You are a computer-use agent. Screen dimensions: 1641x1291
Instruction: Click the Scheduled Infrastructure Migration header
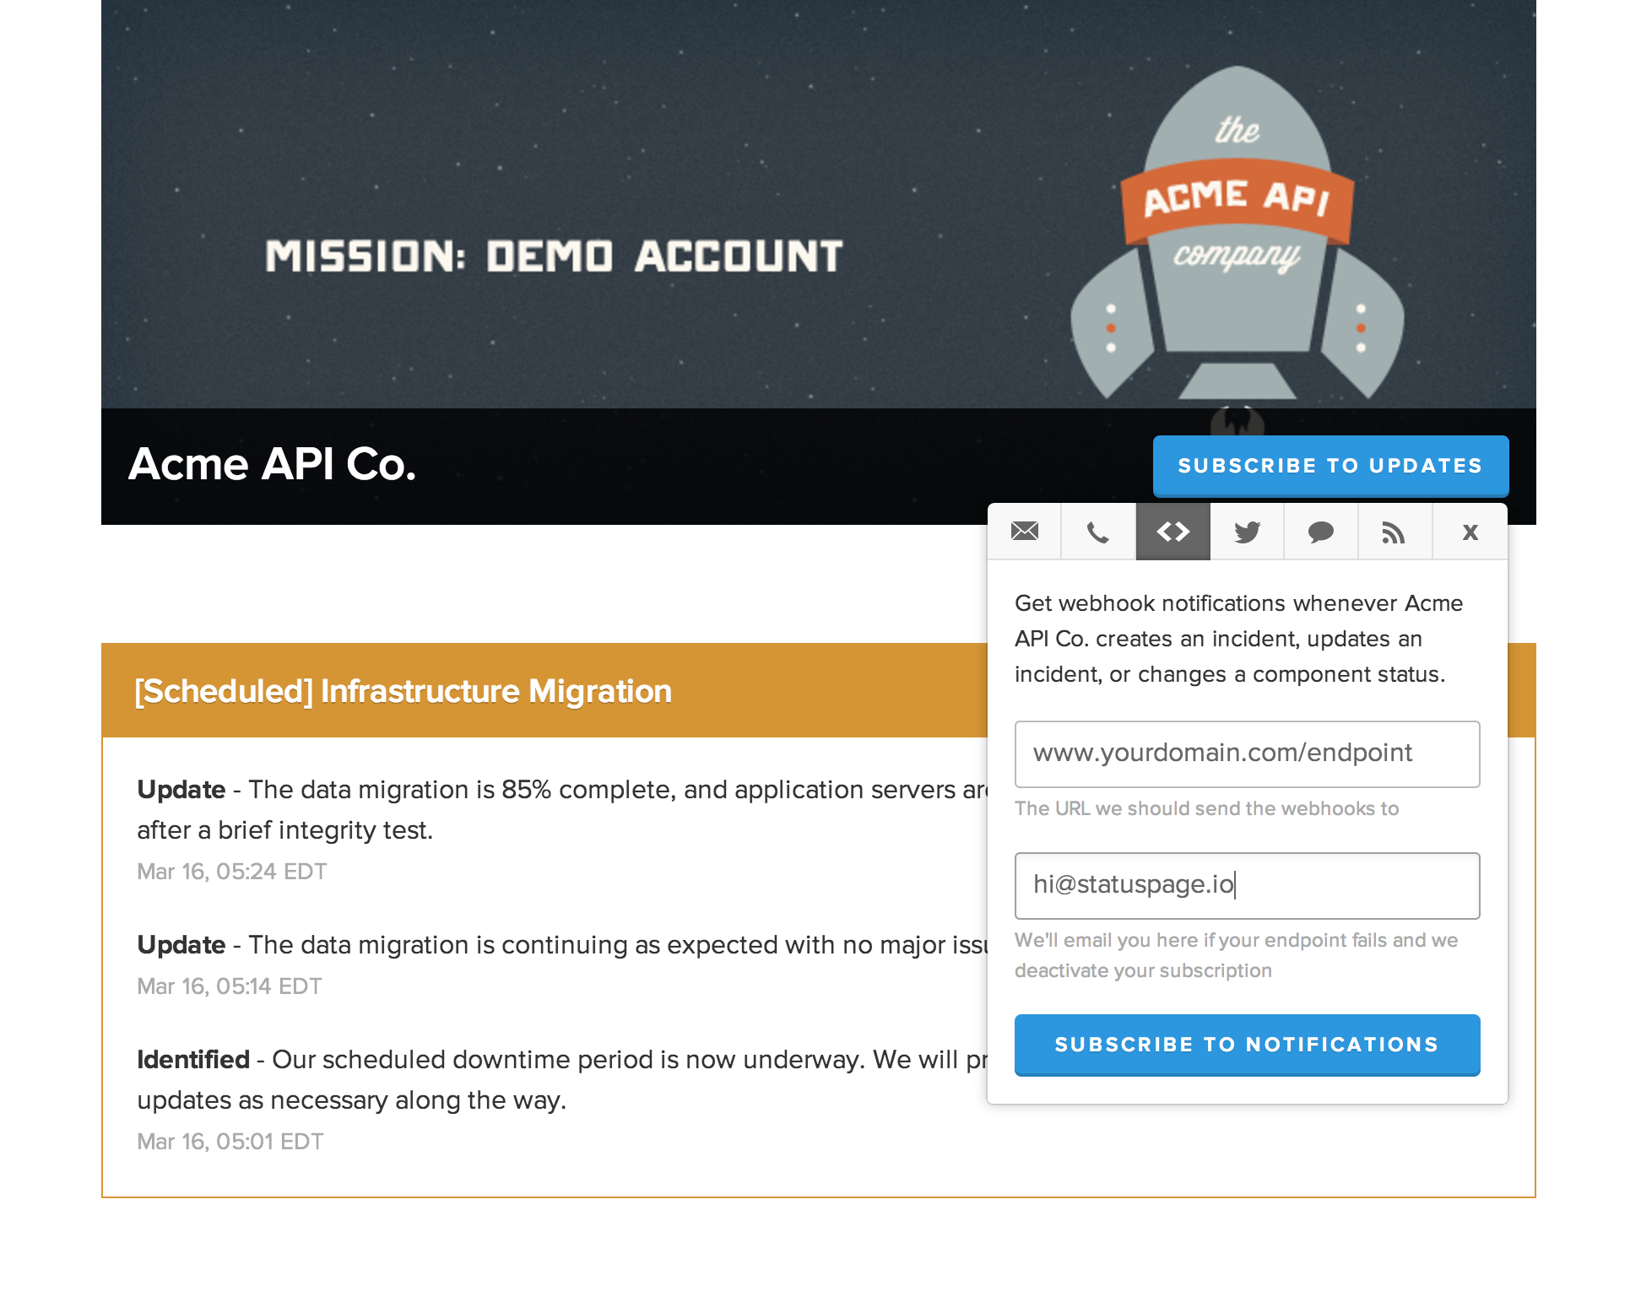403,689
